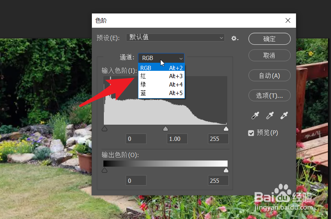Screen dimensions: 331x219
Task: Click the input levels histogram
Action: click(165, 100)
